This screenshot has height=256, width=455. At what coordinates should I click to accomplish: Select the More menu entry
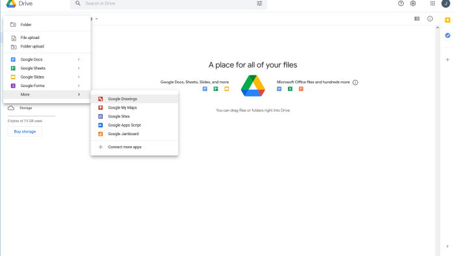[x=47, y=94]
